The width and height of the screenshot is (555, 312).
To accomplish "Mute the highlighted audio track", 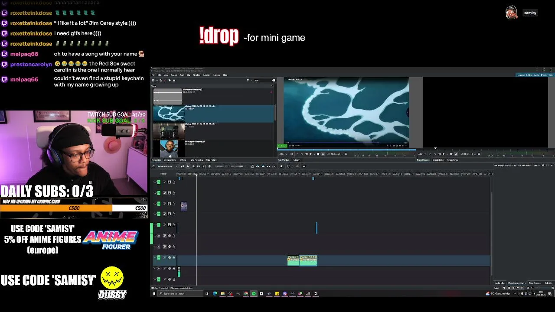I will pyautogui.click(x=169, y=257).
